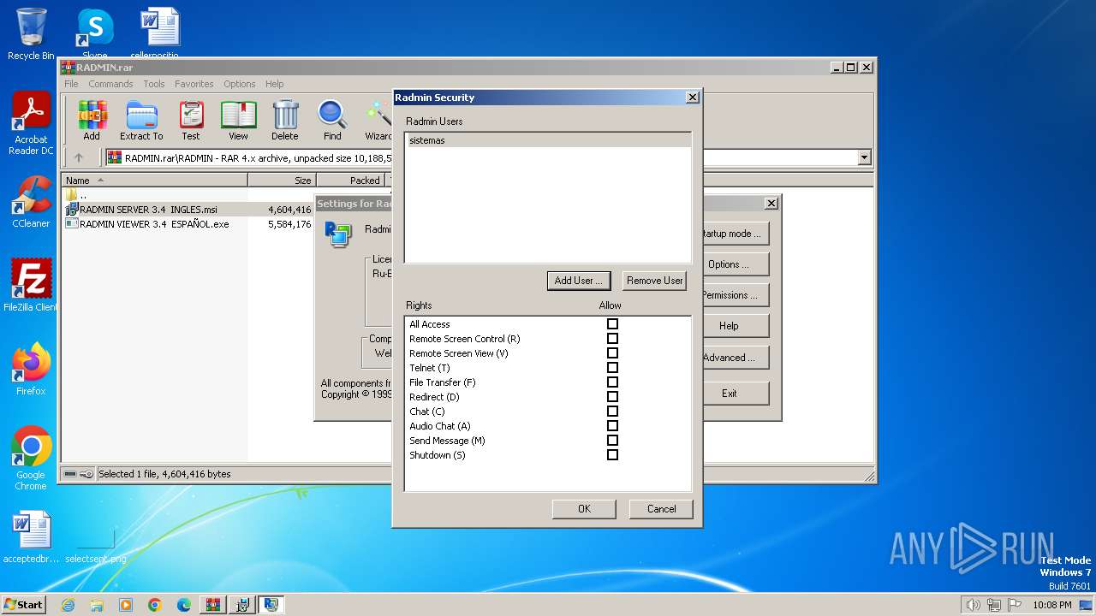Switch to WinRAR taskbar button
1096x616 pixels.
(x=212, y=605)
